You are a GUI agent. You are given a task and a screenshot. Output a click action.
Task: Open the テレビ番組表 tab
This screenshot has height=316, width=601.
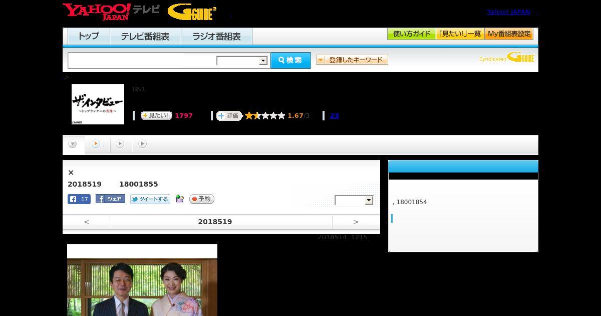(x=145, y=37)
